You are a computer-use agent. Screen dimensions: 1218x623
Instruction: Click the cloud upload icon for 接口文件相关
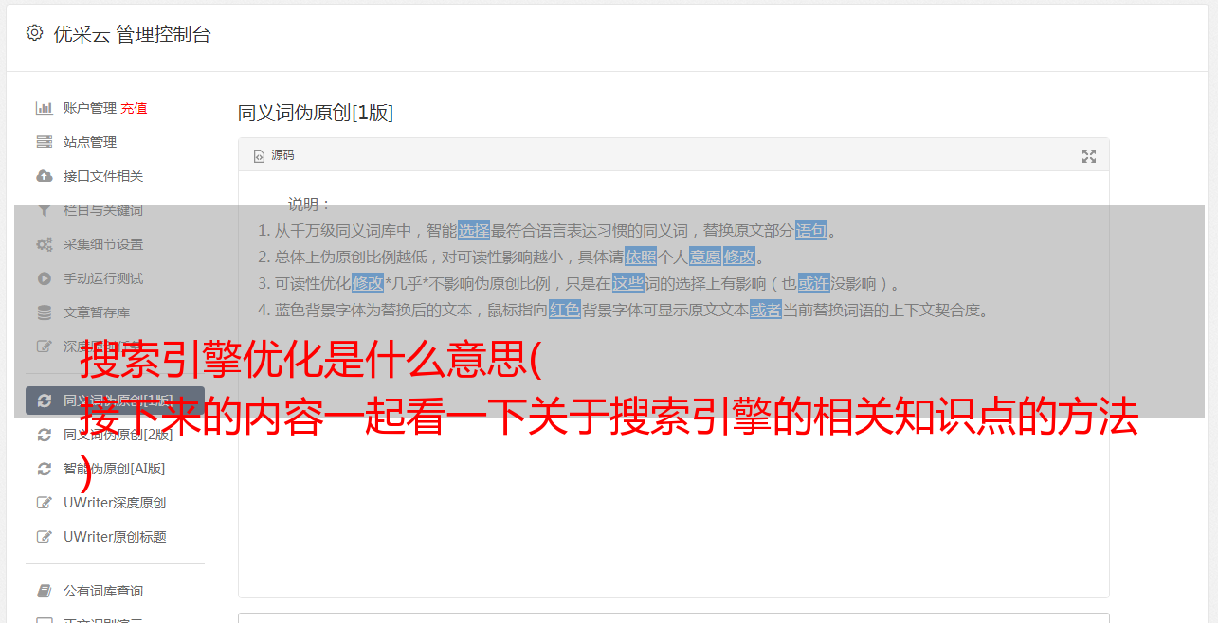tap(44, 176)
